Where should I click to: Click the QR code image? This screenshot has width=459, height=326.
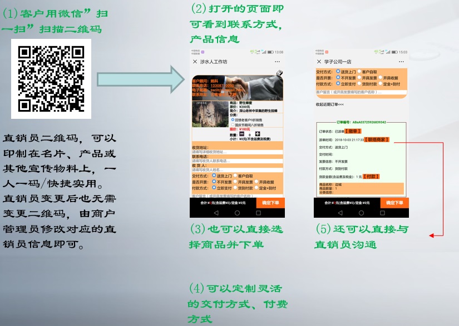tap(51, 78)
